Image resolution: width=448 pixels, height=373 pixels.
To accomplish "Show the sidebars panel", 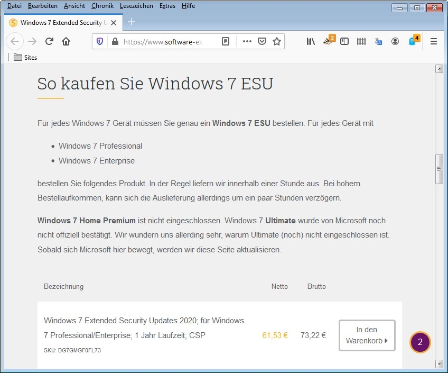I will [344, 41].
